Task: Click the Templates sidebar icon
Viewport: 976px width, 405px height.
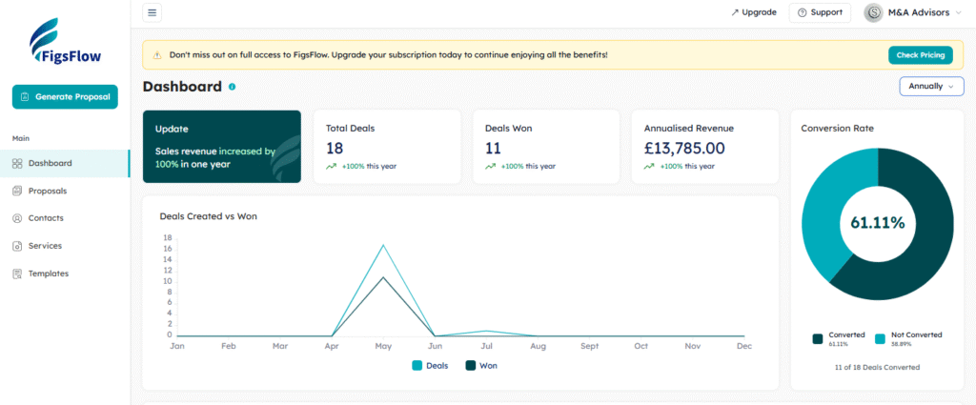Action: [17, 273]
